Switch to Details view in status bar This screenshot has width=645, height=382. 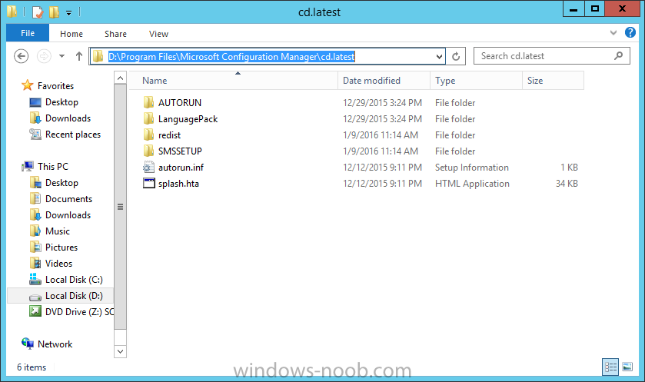(610, 367)
